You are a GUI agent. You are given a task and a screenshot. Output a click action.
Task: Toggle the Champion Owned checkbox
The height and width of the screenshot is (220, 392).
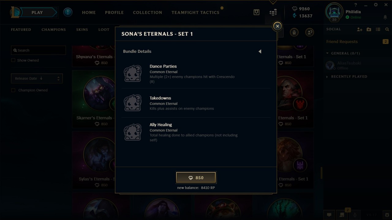pos(13,90)
